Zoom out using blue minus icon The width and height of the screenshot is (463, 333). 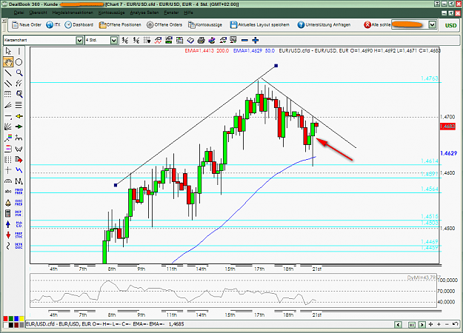pyautogui.click(x=244, y=40)
